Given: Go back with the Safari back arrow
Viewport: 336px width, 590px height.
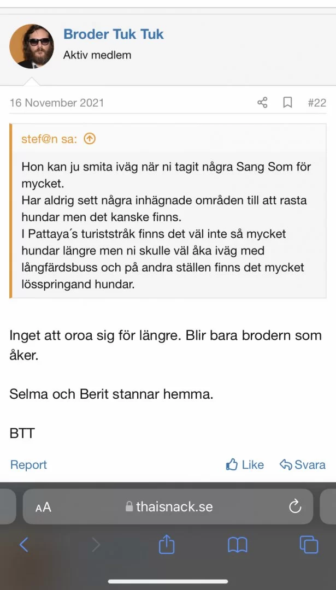Looking at the screenshot, I should 23,544.
